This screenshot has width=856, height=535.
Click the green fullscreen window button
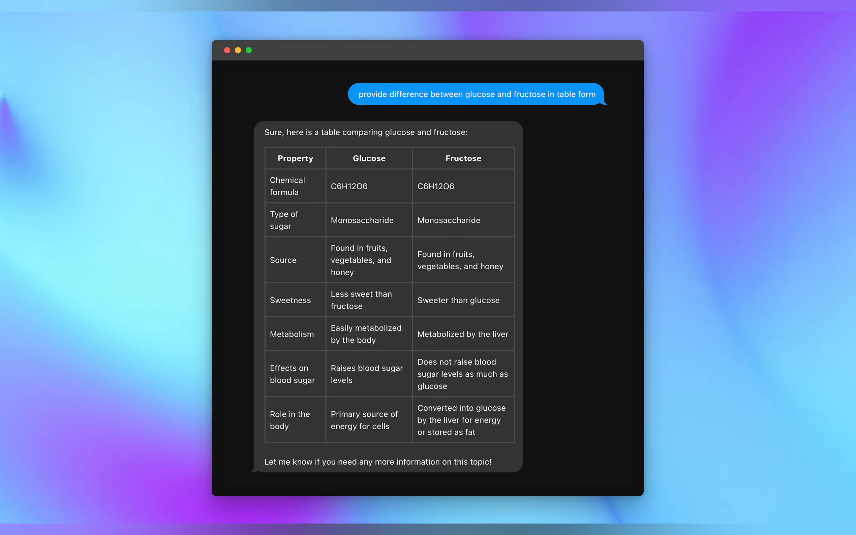click(x=249, y=50)
